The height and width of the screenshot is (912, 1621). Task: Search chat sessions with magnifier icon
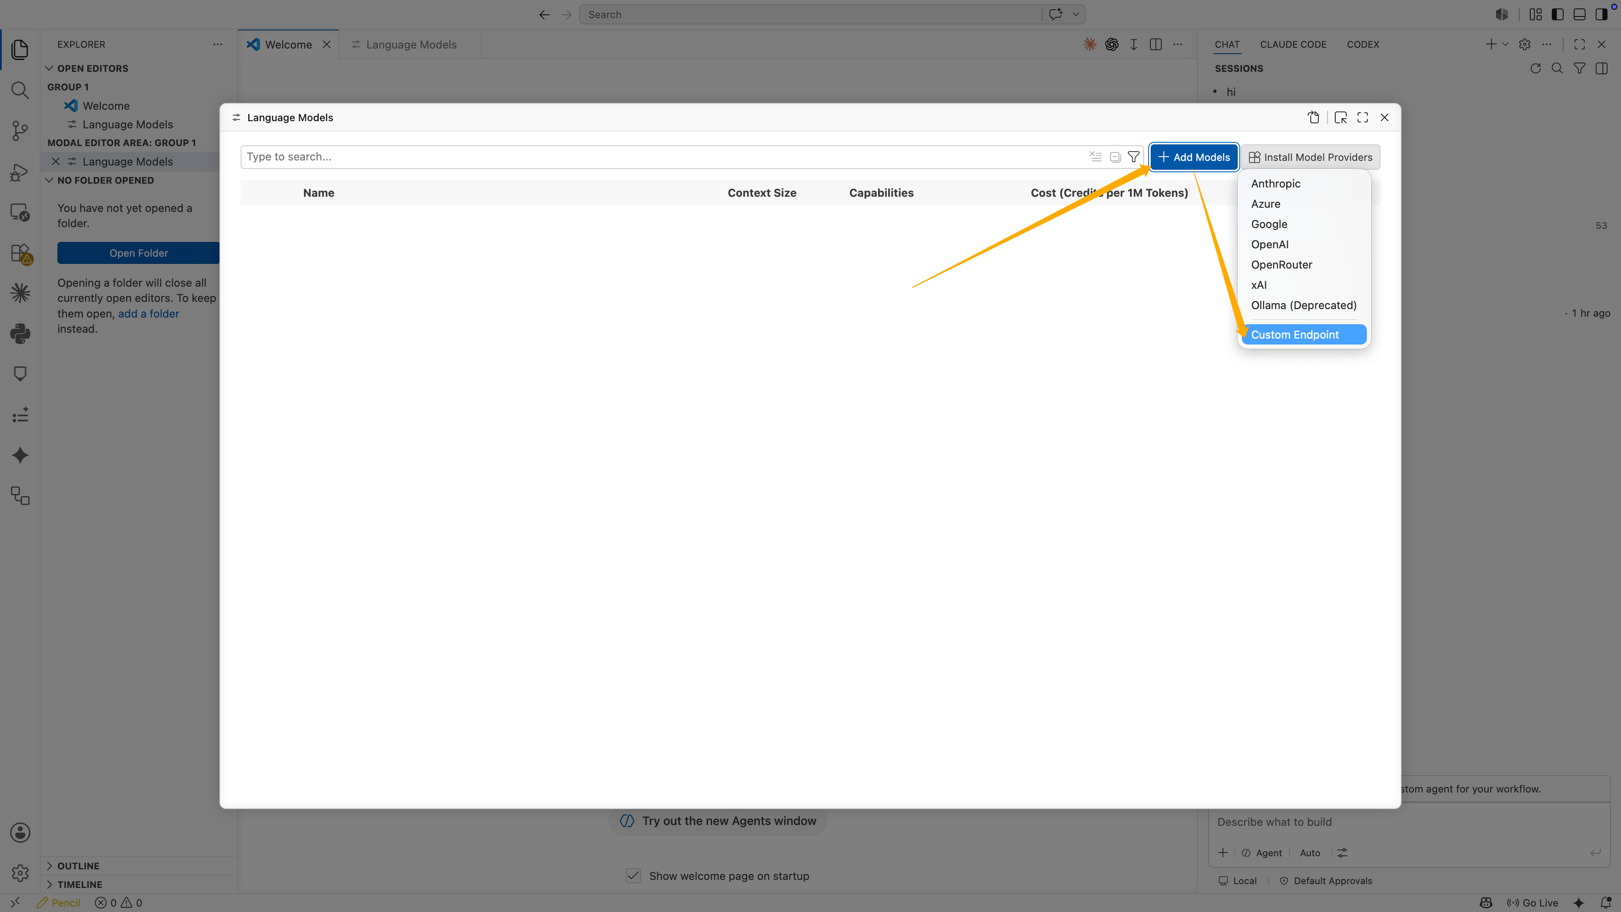tap(1557, 68)
